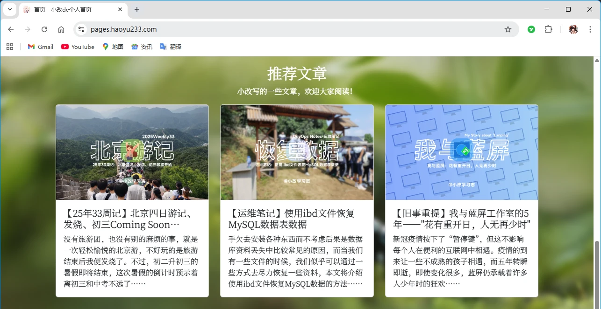Open a new browser tab
The width and height of the screenshot is (601, 309).
(137, 9)
